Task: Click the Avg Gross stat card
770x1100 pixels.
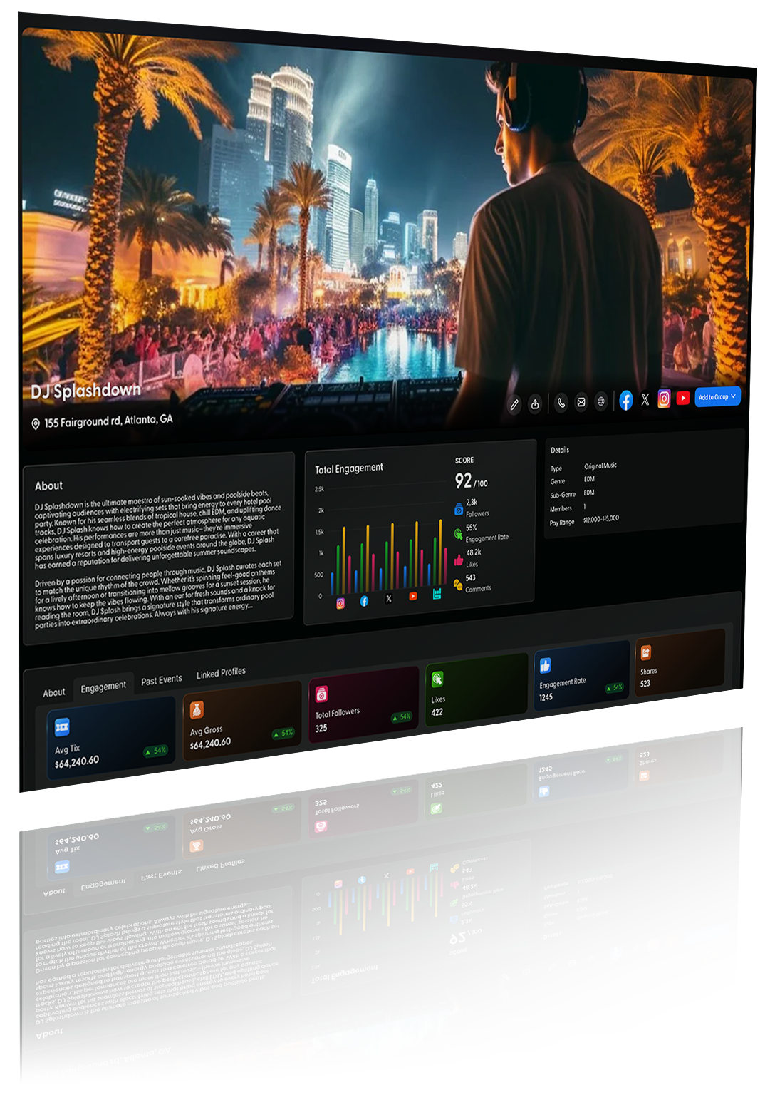Action: (x=242, y=724)
